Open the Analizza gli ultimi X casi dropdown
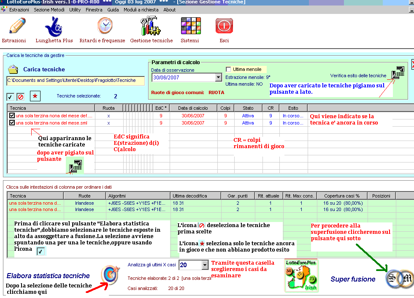This screenshot has width=414, height=298. point(205,265)
